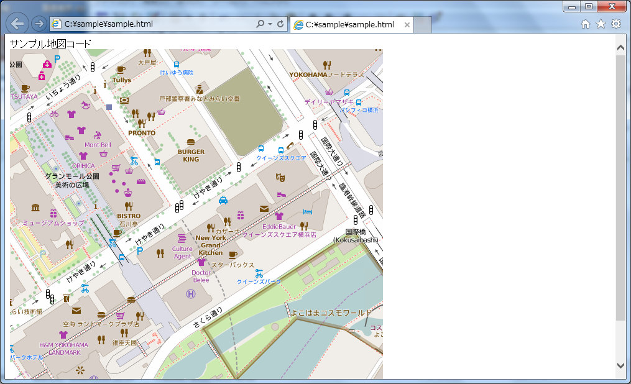Click the クイーンズスクエア横浜店 label
Screen dimensions: 631x384
pyautogui.click(x=279, y=234)
